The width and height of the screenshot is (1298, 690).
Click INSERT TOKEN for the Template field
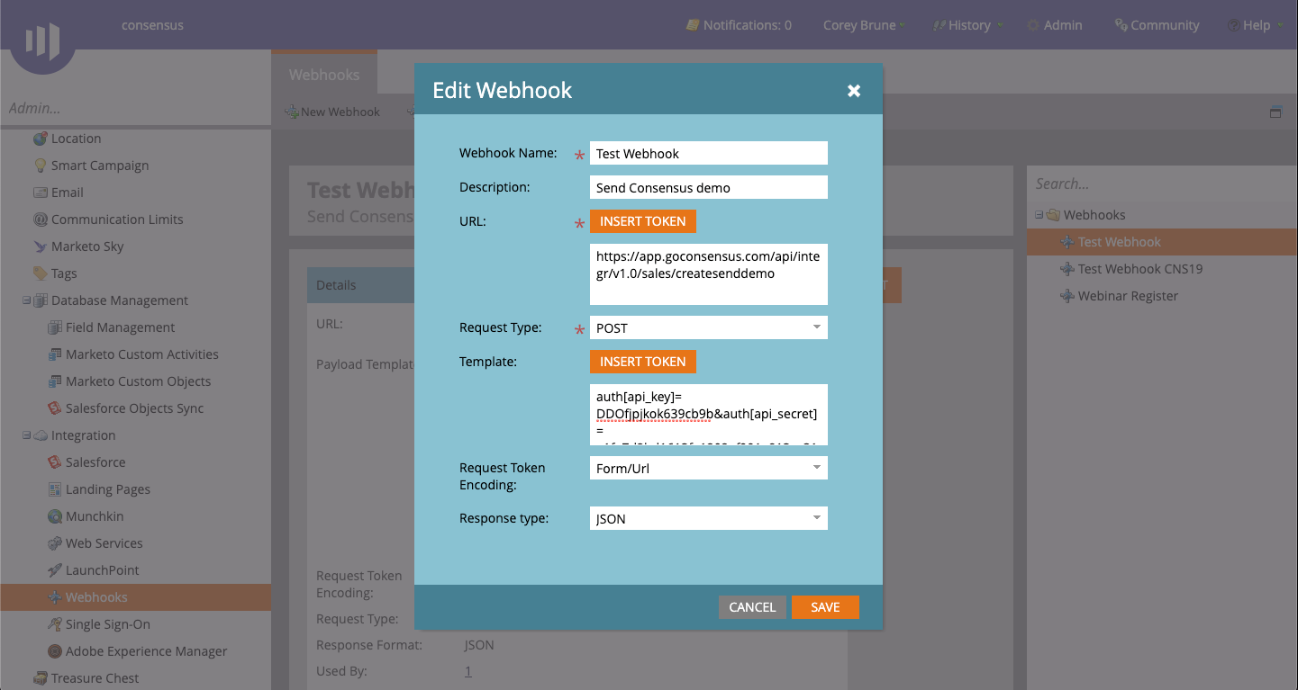click(x=643, y=362)
